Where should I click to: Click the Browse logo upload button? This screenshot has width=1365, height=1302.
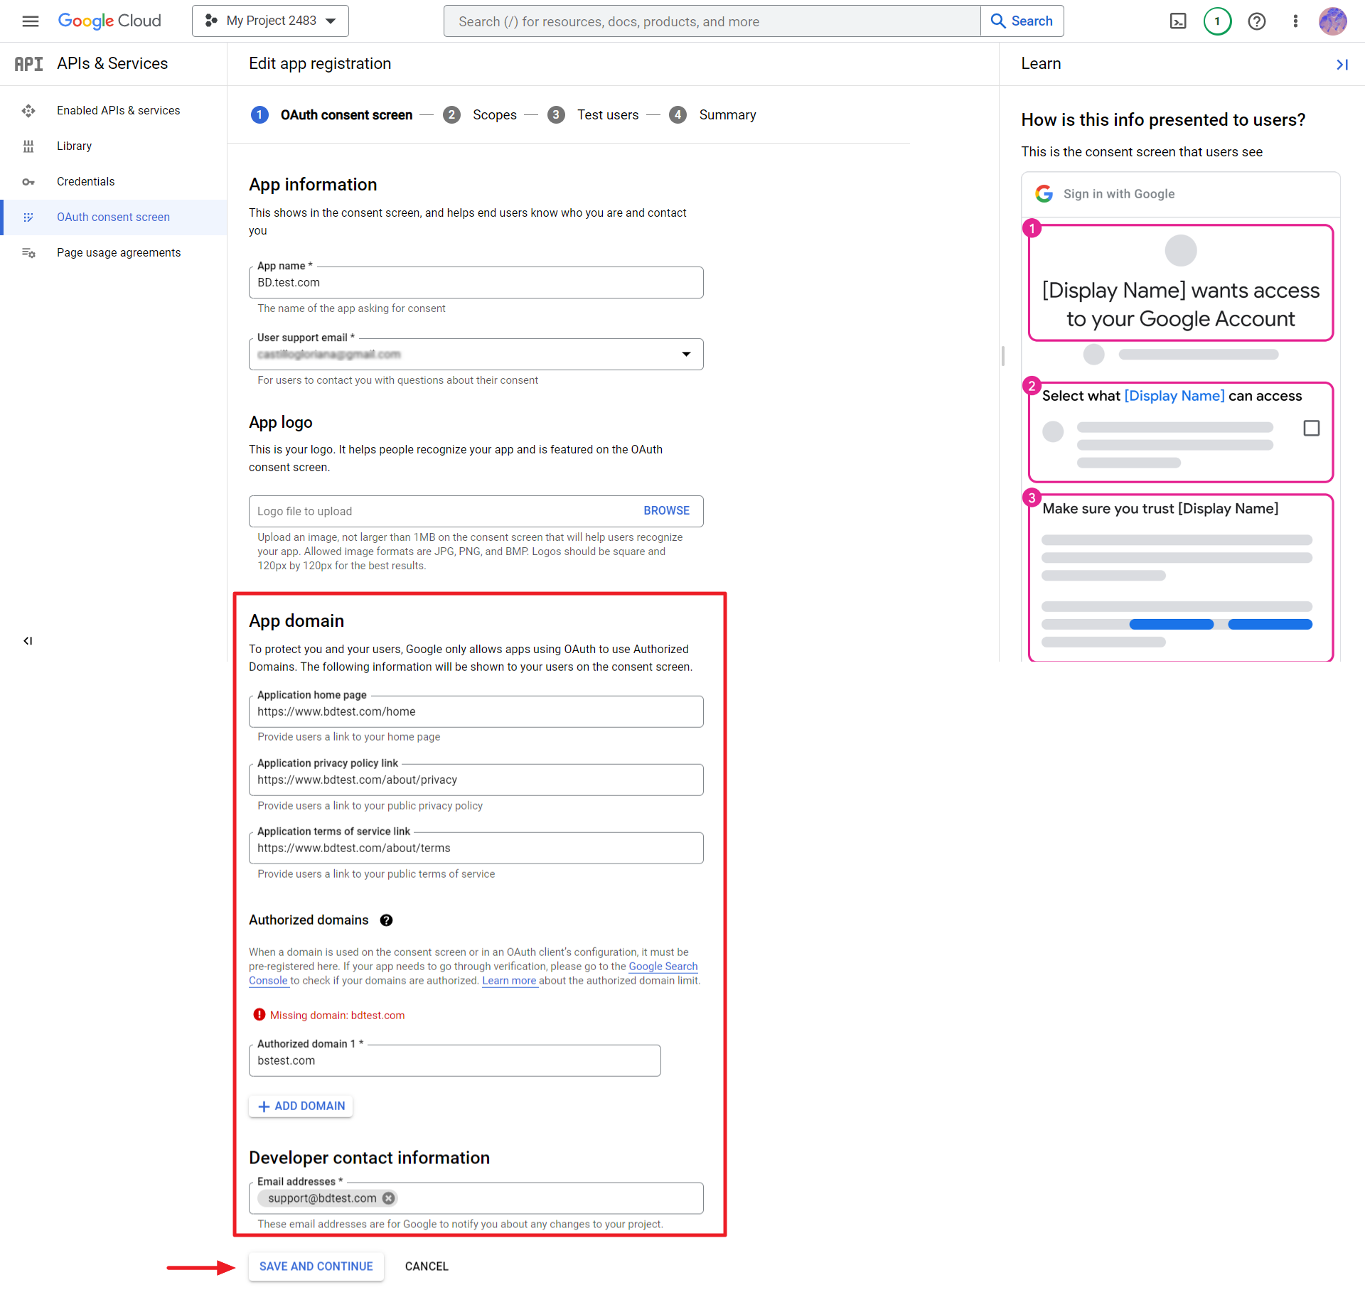[x=666, y=511]
